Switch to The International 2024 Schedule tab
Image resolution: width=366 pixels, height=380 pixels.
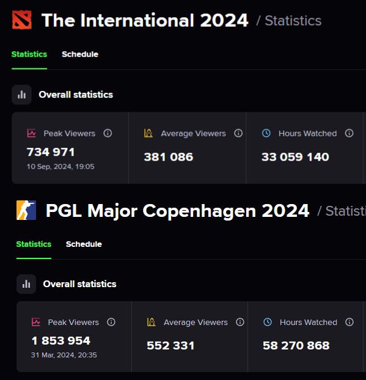pyautogui.click(x=80, y=54)
